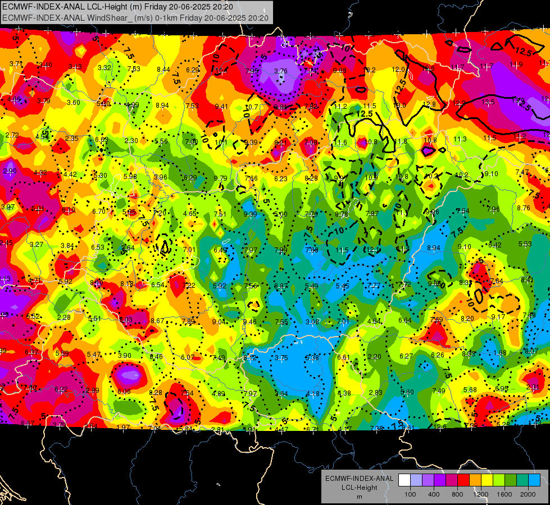Select the white legend swatch

(404, 480)
